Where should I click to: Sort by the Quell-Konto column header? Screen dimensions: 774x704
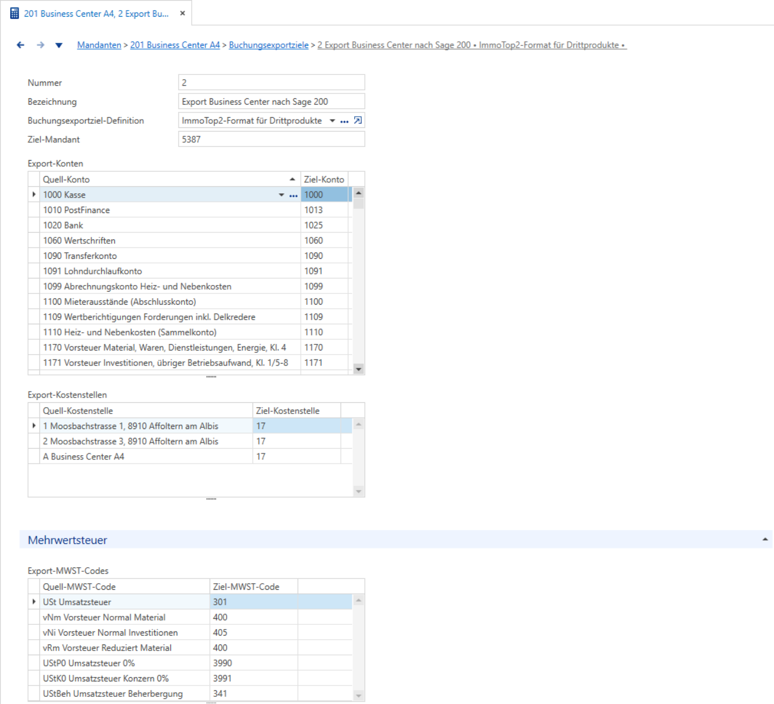(170, 179)
